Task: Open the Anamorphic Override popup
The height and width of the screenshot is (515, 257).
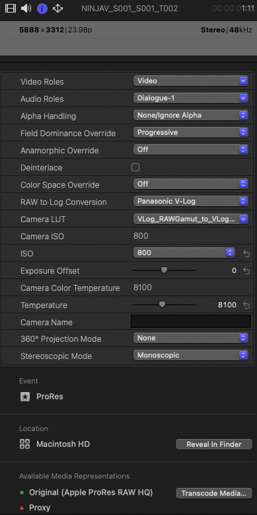Action: coord(191,149)
